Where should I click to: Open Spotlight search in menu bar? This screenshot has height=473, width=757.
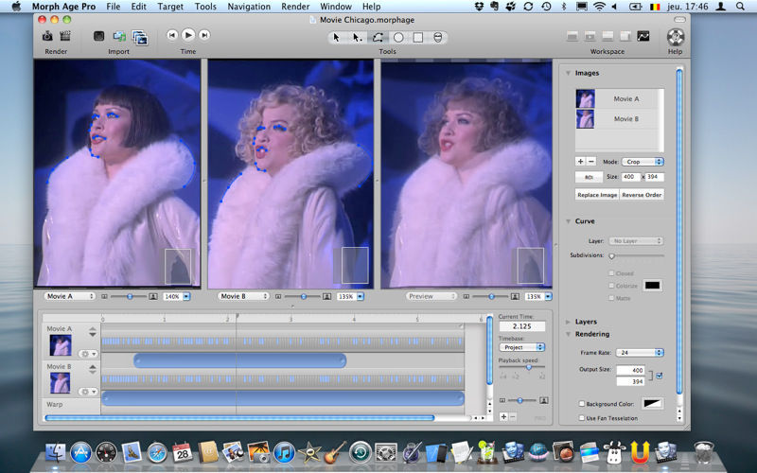pyautogui.click(x=740, y=7)
